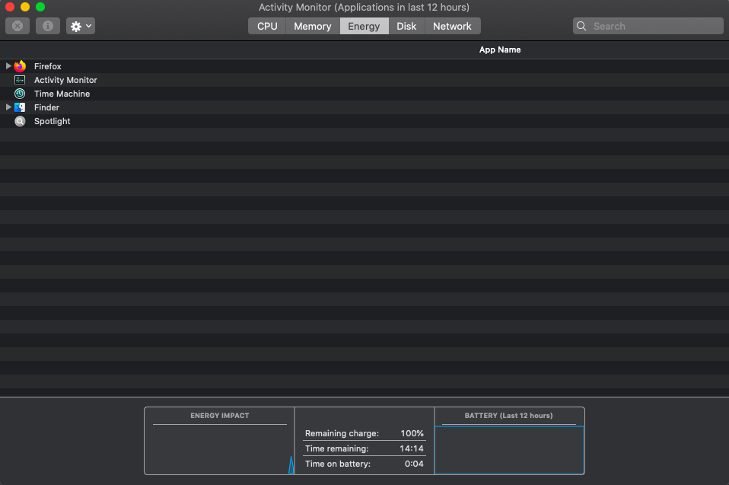Viewport: 729px width, 485px height.
Task: Click the Finder app icon
Action: [x=20, y=107]
